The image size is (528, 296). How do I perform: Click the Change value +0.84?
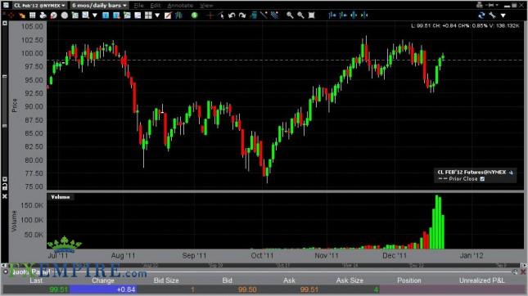point(126,289)
